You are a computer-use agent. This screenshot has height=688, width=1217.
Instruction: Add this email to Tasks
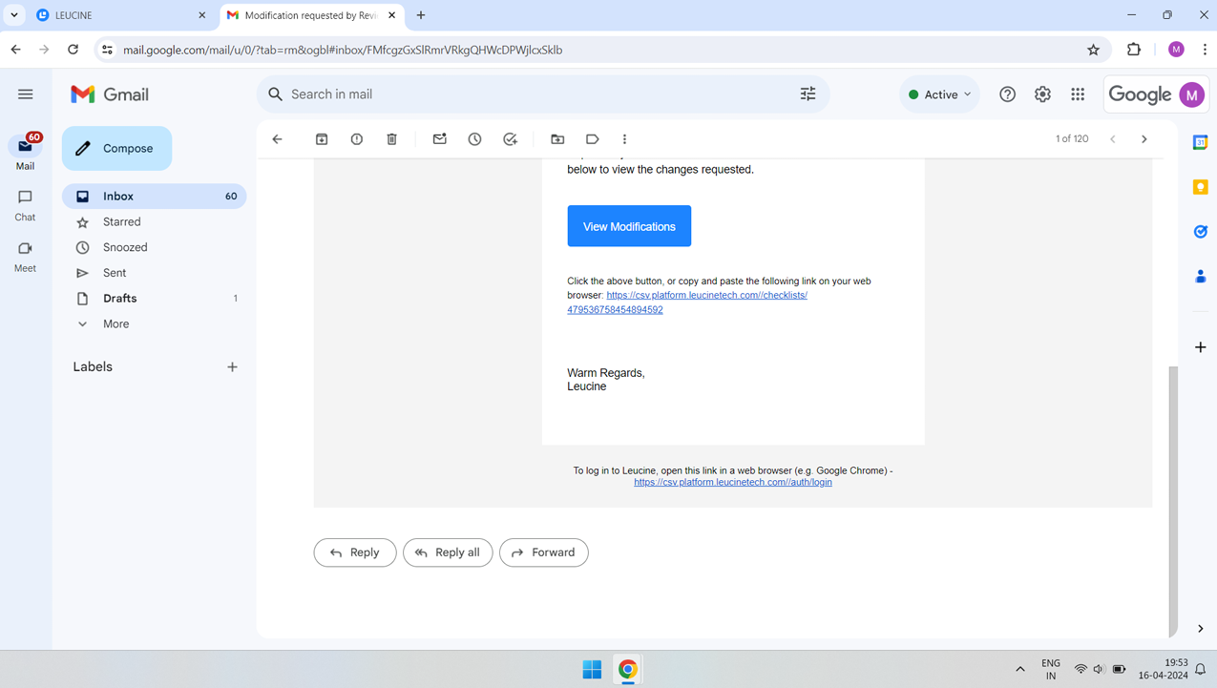pyautogui.click(x=510, y=138)
